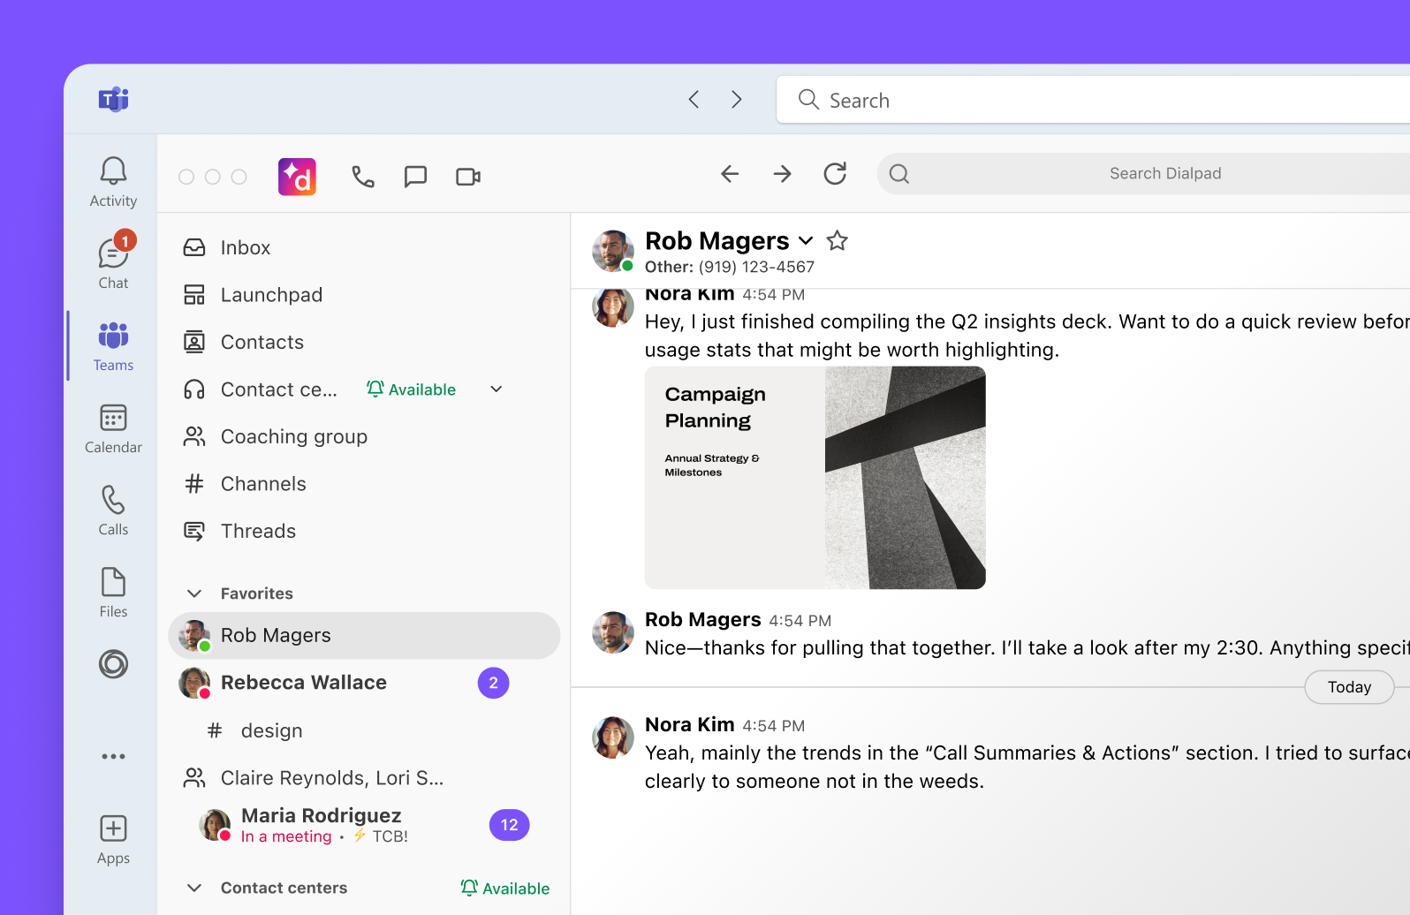Screen dimensions: 1410x915
Task: Click Nora Kim avatar on Q2 message
Action: [613, 307]
